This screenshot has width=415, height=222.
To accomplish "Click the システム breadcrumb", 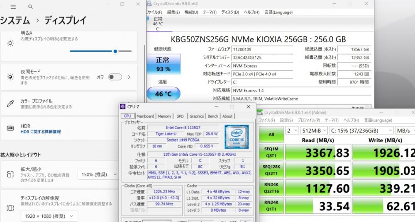I will tap(15, 20).
